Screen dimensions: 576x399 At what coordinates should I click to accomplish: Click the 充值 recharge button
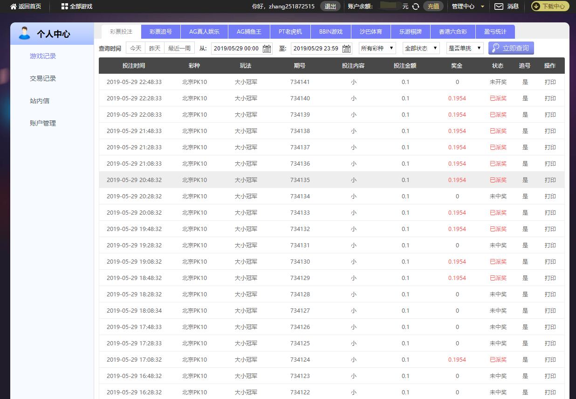(x=433, y=7)
